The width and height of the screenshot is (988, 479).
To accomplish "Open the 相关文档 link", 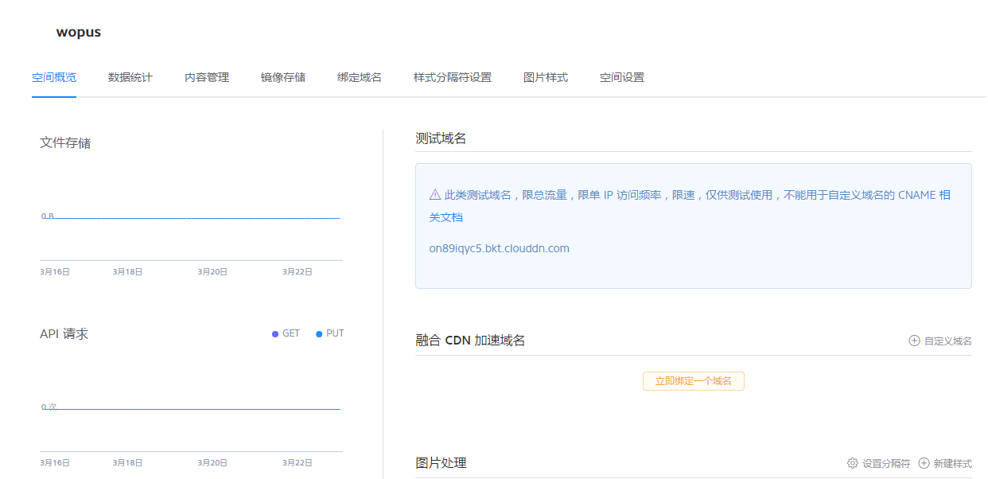I will point(446,217).
